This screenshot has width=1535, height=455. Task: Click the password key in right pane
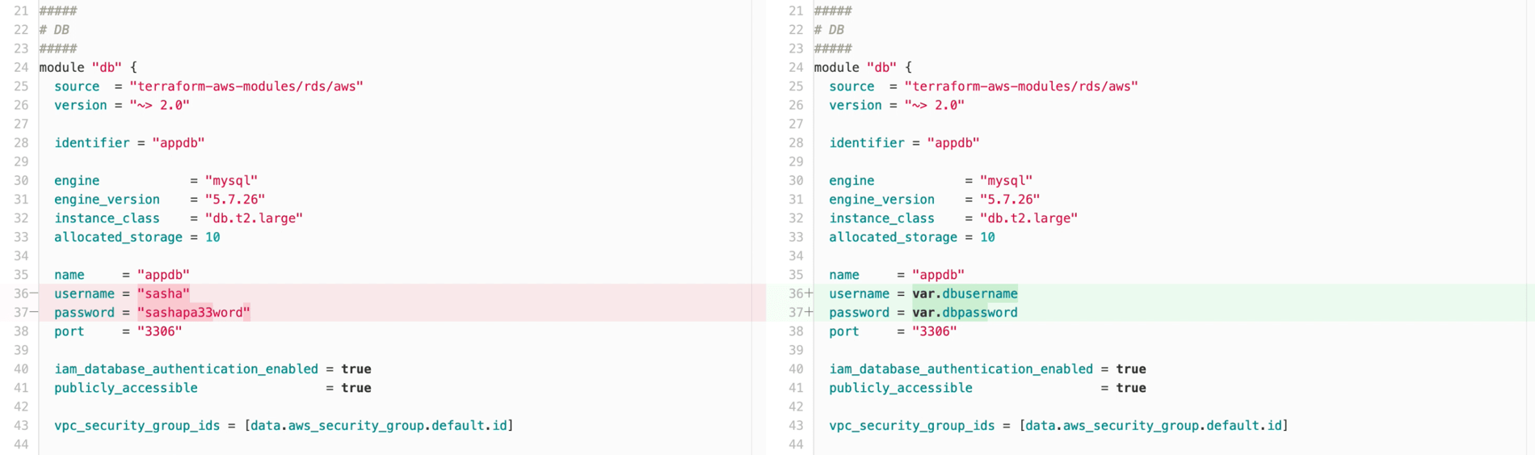coord(859,312)
